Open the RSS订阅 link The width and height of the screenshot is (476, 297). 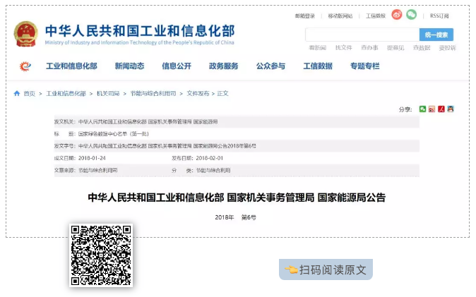pyautogui.click(x=439, y=16)
